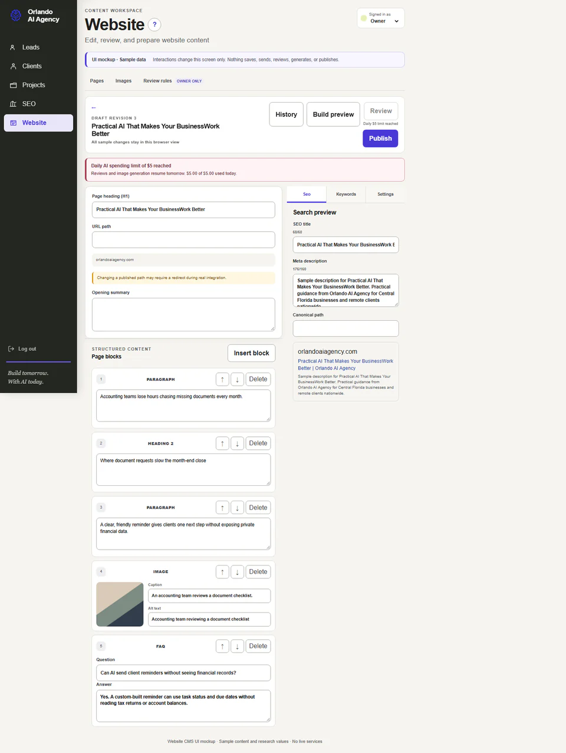Click the 'orlandoaiagency.com' domain text under URL path
Image resolution: width=566 pixels, height=753 pixels.
pos(115,259)
